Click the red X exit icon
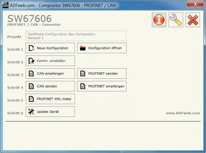The image size is (206, 153). coord(193,20)
